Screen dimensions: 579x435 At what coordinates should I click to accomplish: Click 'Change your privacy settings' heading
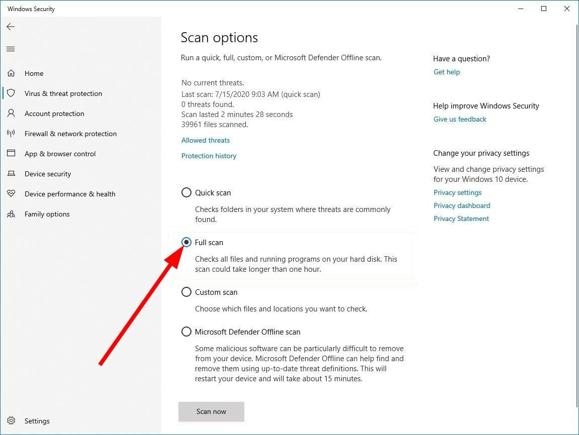point(481,153)
